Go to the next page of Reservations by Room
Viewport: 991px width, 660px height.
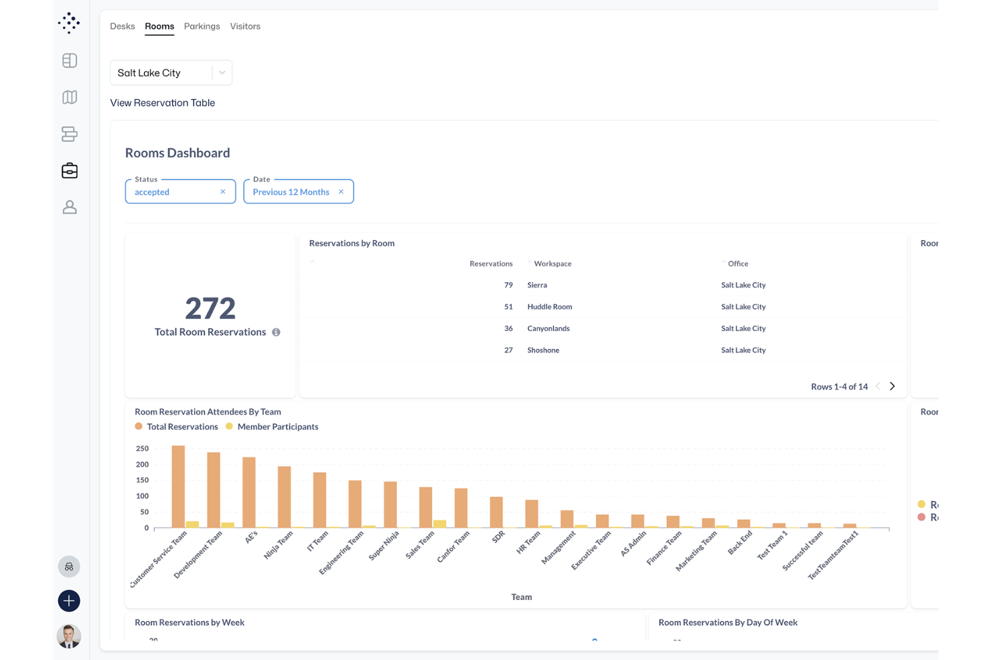(x=892, y=386)
